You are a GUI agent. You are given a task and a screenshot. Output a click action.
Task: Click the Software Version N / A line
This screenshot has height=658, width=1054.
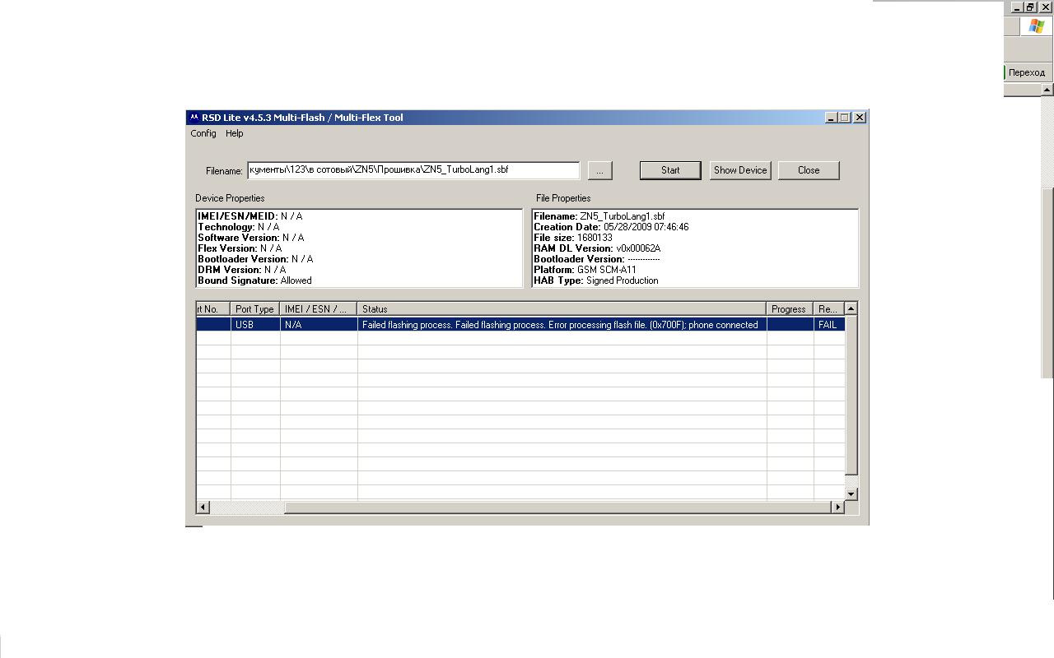click(x=251, y=238)
